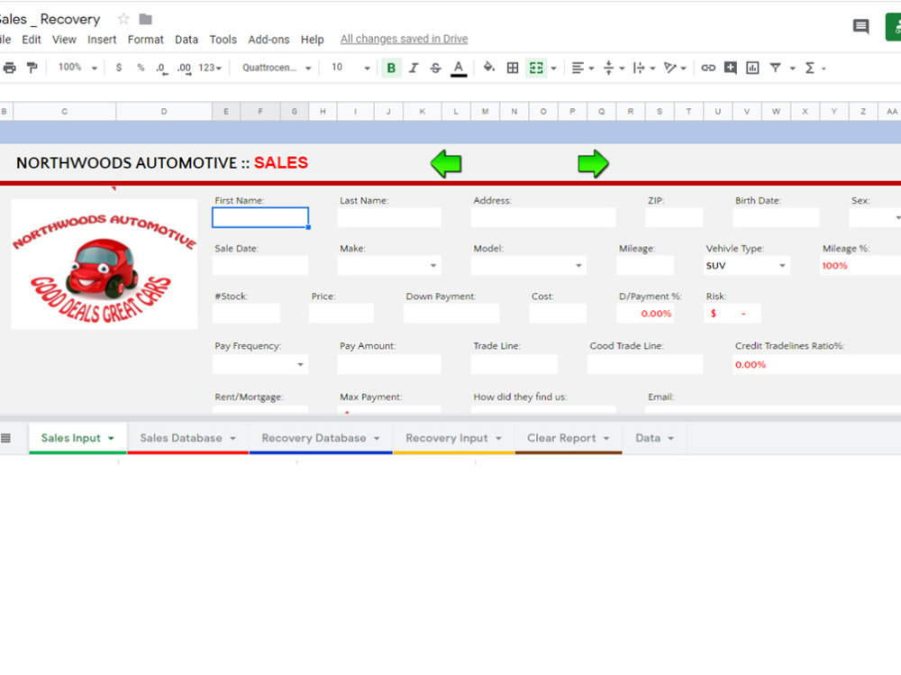901x675 pixels.
Task: Toggle strikethrough formatting
Action: (x=435, y=68)
